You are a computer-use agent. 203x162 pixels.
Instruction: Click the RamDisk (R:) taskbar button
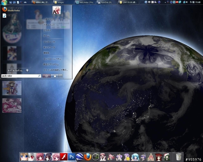pyautogui.click(x=106, y=2)
